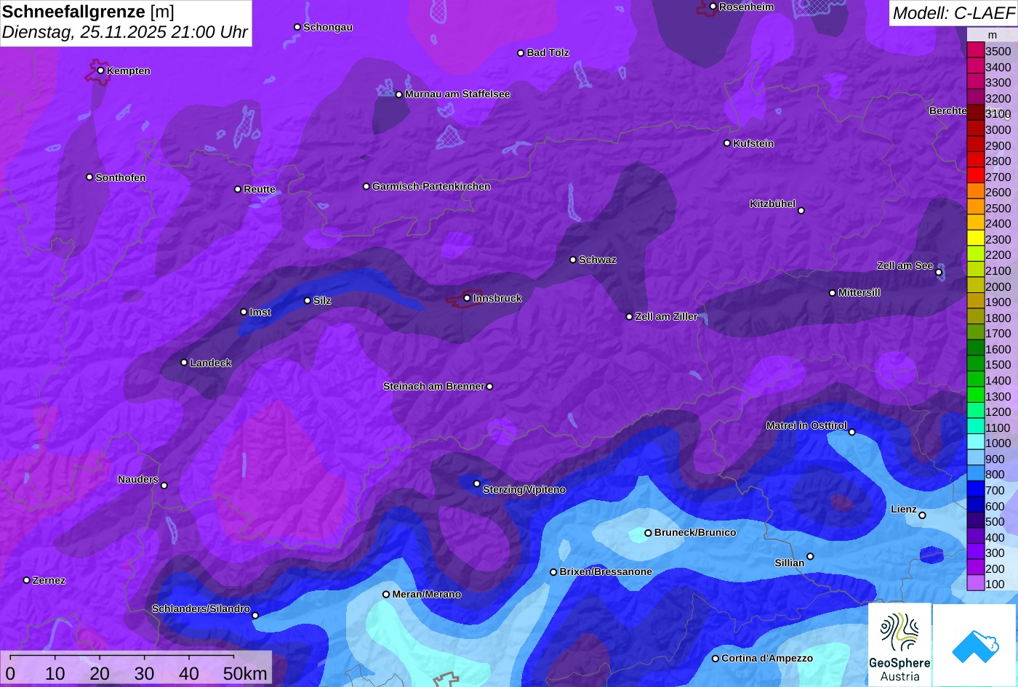Click the Rosenheim marker dot

point(713,7)
